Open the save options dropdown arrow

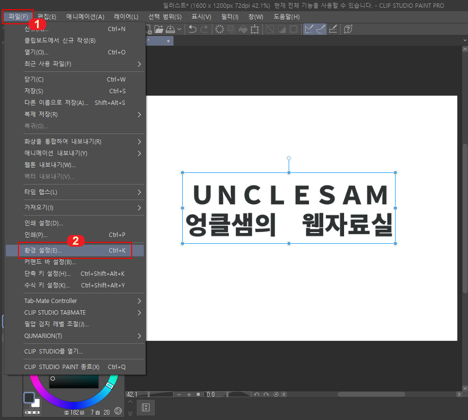[x=179, y=29]
